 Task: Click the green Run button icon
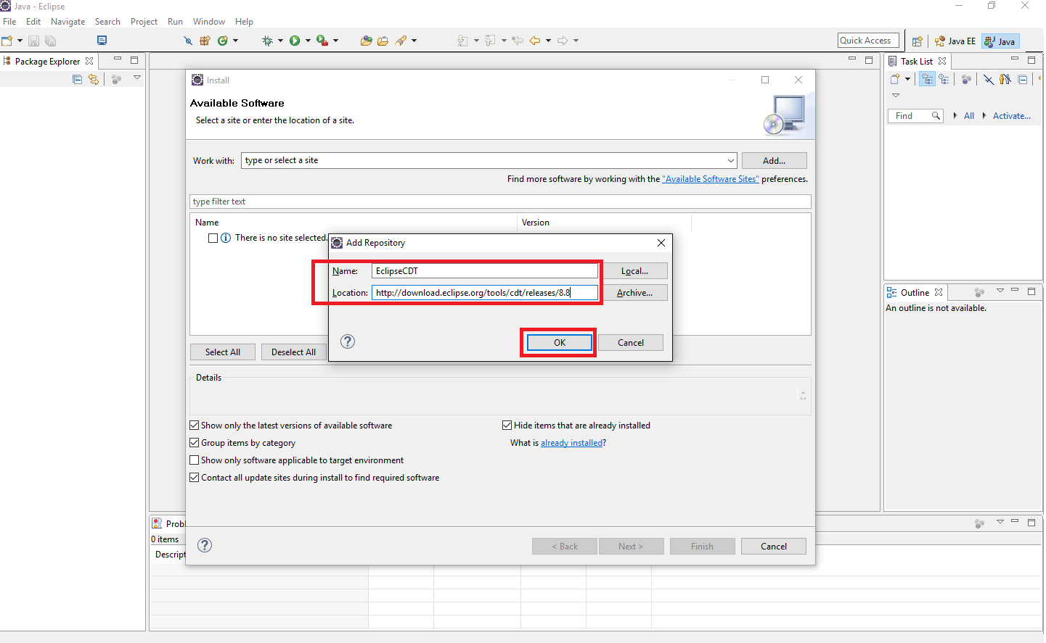click(x=295, y=41)
